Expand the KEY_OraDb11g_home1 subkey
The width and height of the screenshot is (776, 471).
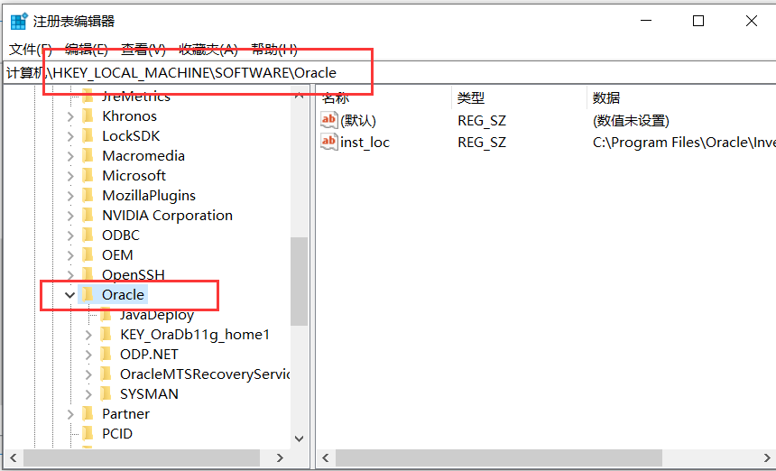88,335
